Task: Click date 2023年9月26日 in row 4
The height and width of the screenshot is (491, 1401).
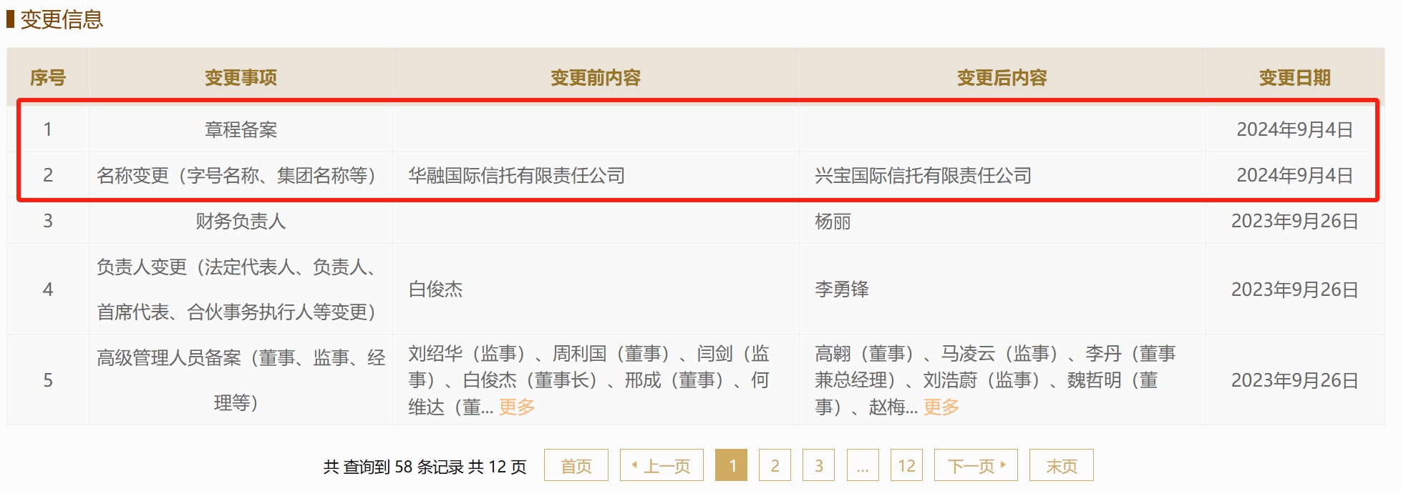Action: click(x=1295, y=289)
